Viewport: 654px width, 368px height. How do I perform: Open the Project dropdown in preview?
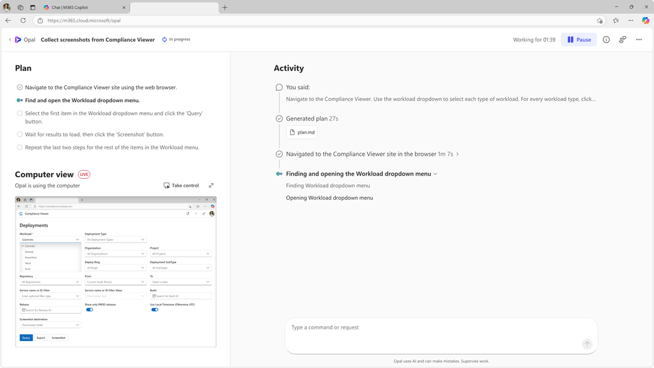pos(181,253)
